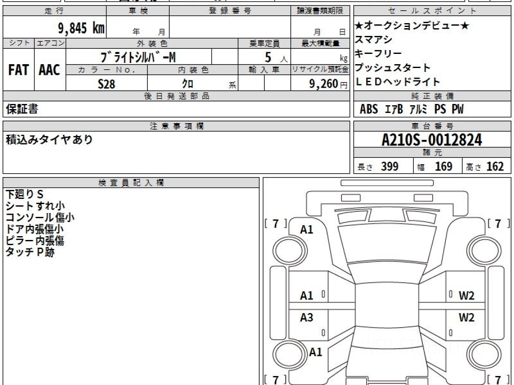
Task: Select the AAC air conditioner value
Action: (x=50, y=70)
